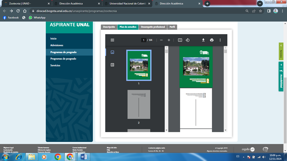The height and width of the screenshot is (161, 287).
Task: Toggle the PDF sidebar menu icon
Action: pyautogui.click(x=112, y=40)
